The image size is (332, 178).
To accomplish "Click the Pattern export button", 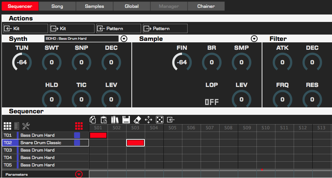I will click(165, 29).
